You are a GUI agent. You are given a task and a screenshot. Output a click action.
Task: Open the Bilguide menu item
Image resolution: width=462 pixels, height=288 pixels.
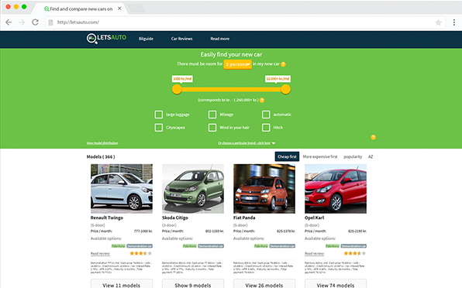point(146,39)
